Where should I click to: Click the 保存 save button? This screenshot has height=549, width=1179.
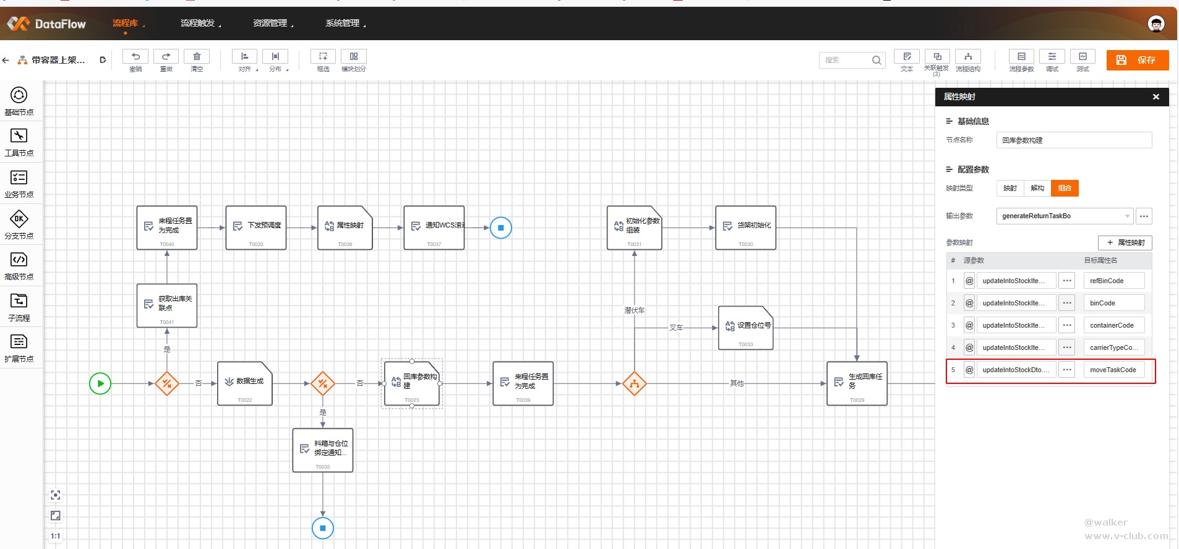click(1138, 60)
